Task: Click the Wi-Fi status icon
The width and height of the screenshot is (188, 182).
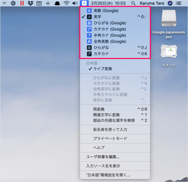Action: (67, 3)
